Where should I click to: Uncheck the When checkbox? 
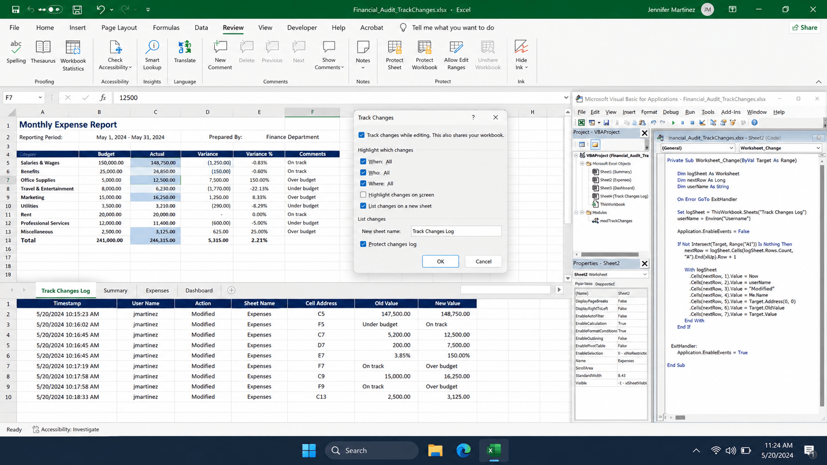click(363, 162)
